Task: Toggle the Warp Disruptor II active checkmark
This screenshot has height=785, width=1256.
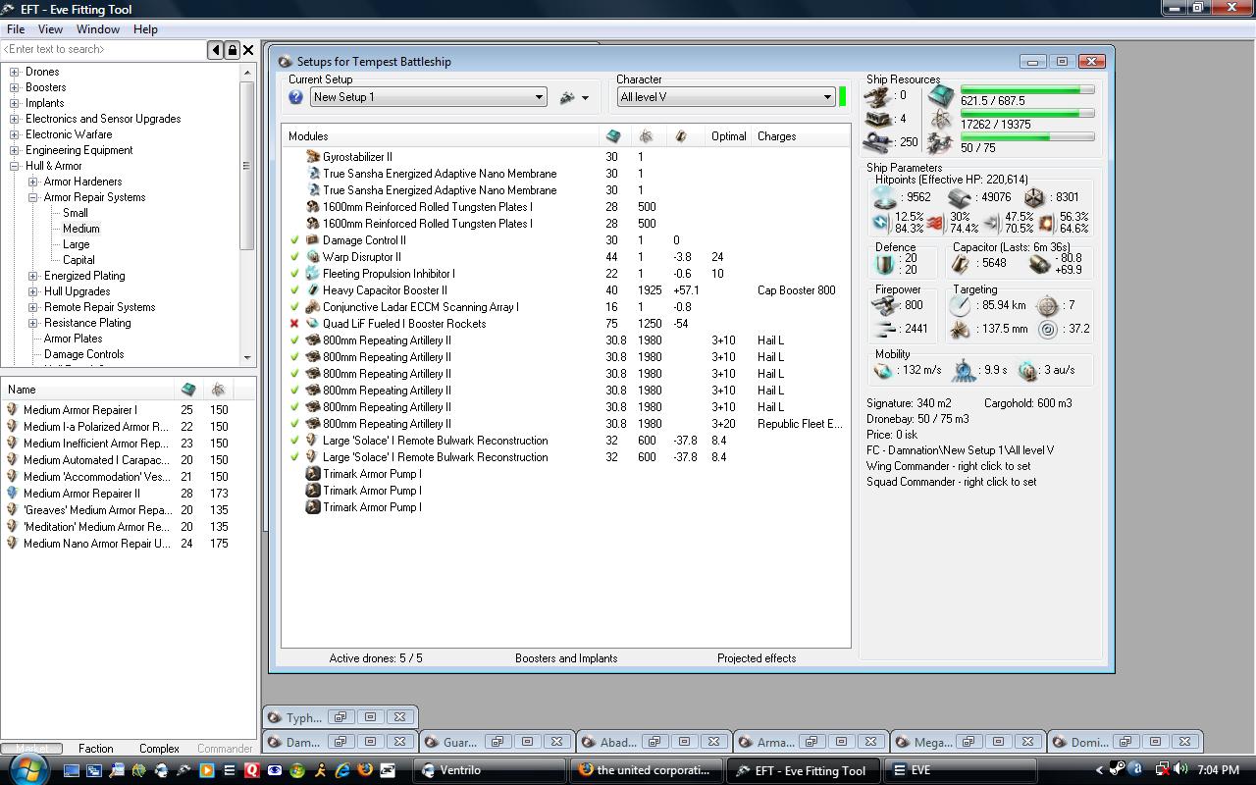Action: click(294, 257)
